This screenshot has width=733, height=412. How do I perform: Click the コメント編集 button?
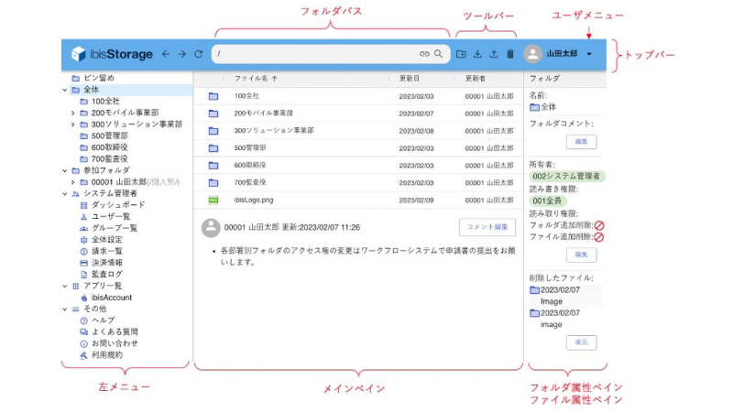pyautogui.click(x=487, y=227)
